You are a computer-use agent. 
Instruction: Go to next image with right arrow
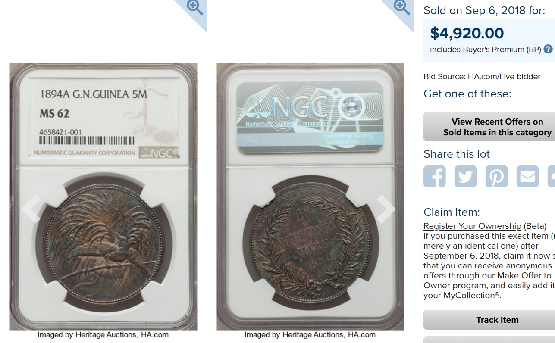pyautogui.click(x=386, y=209)
